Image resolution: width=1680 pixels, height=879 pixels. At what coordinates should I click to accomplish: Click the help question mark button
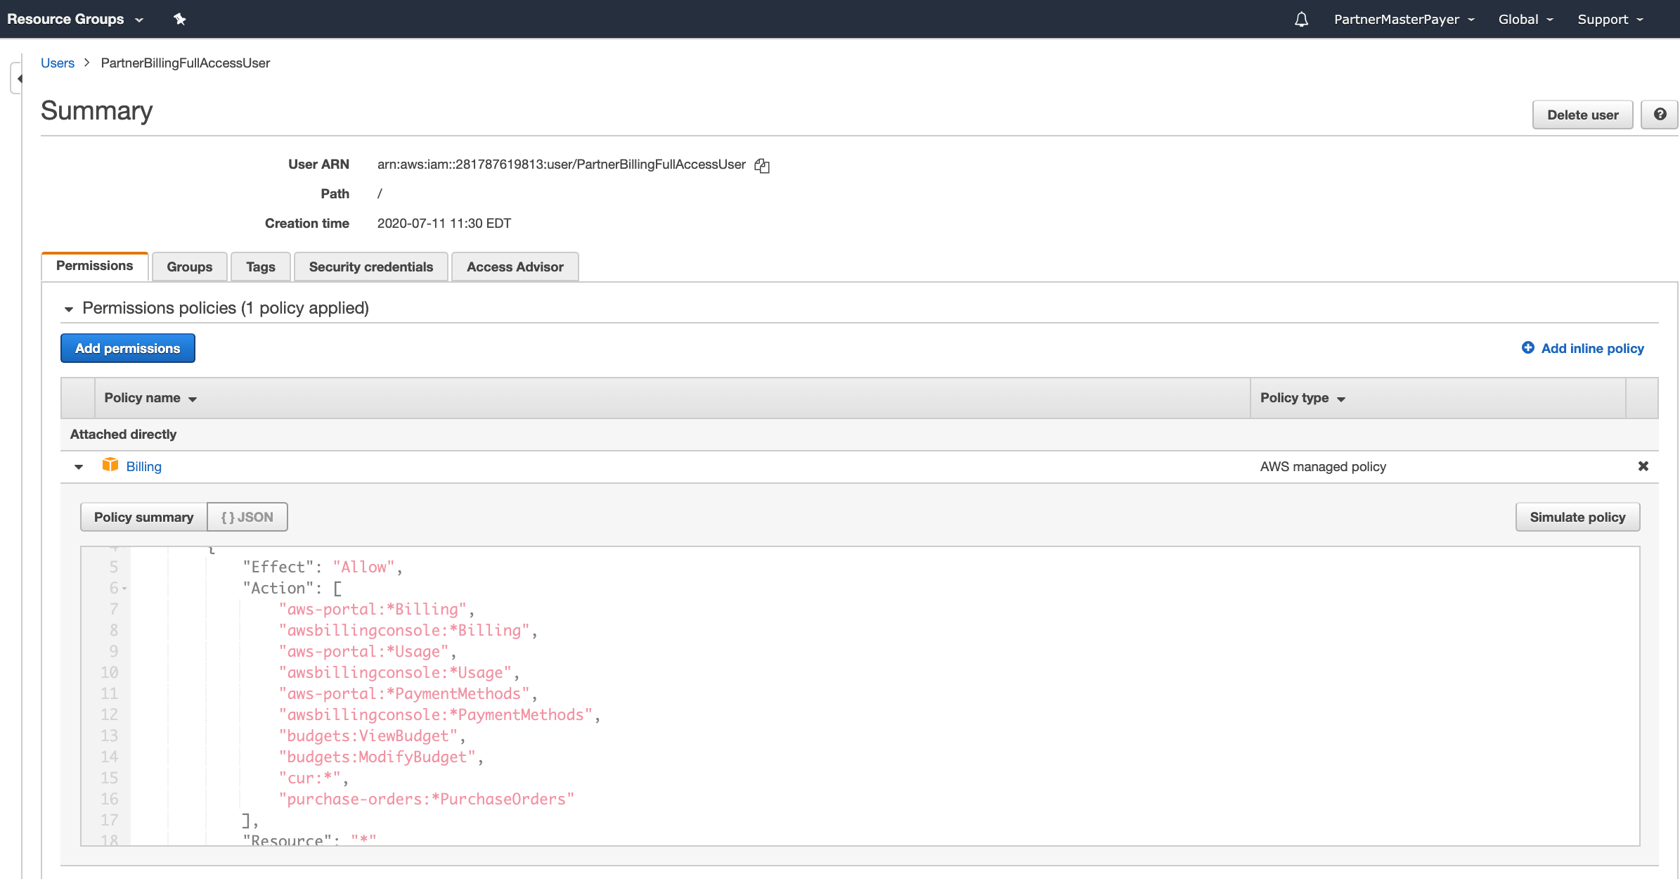(x=1660, y=115)
